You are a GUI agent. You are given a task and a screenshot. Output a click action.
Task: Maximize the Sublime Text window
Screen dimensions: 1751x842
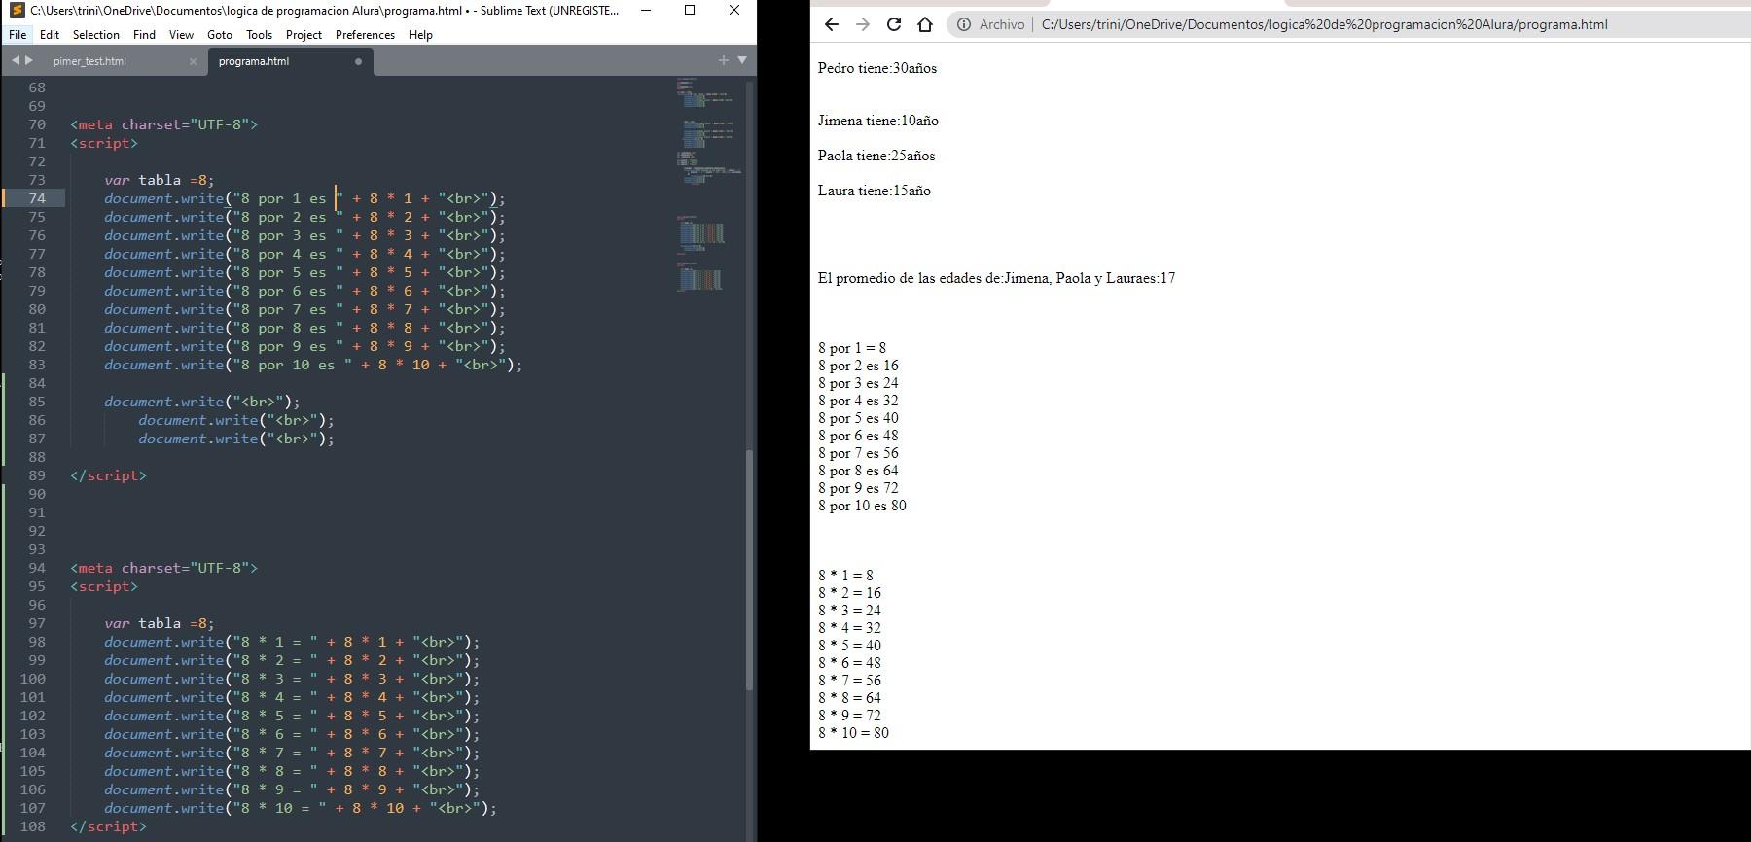690,10
